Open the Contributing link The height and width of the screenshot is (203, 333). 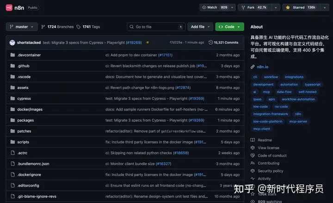269,163
